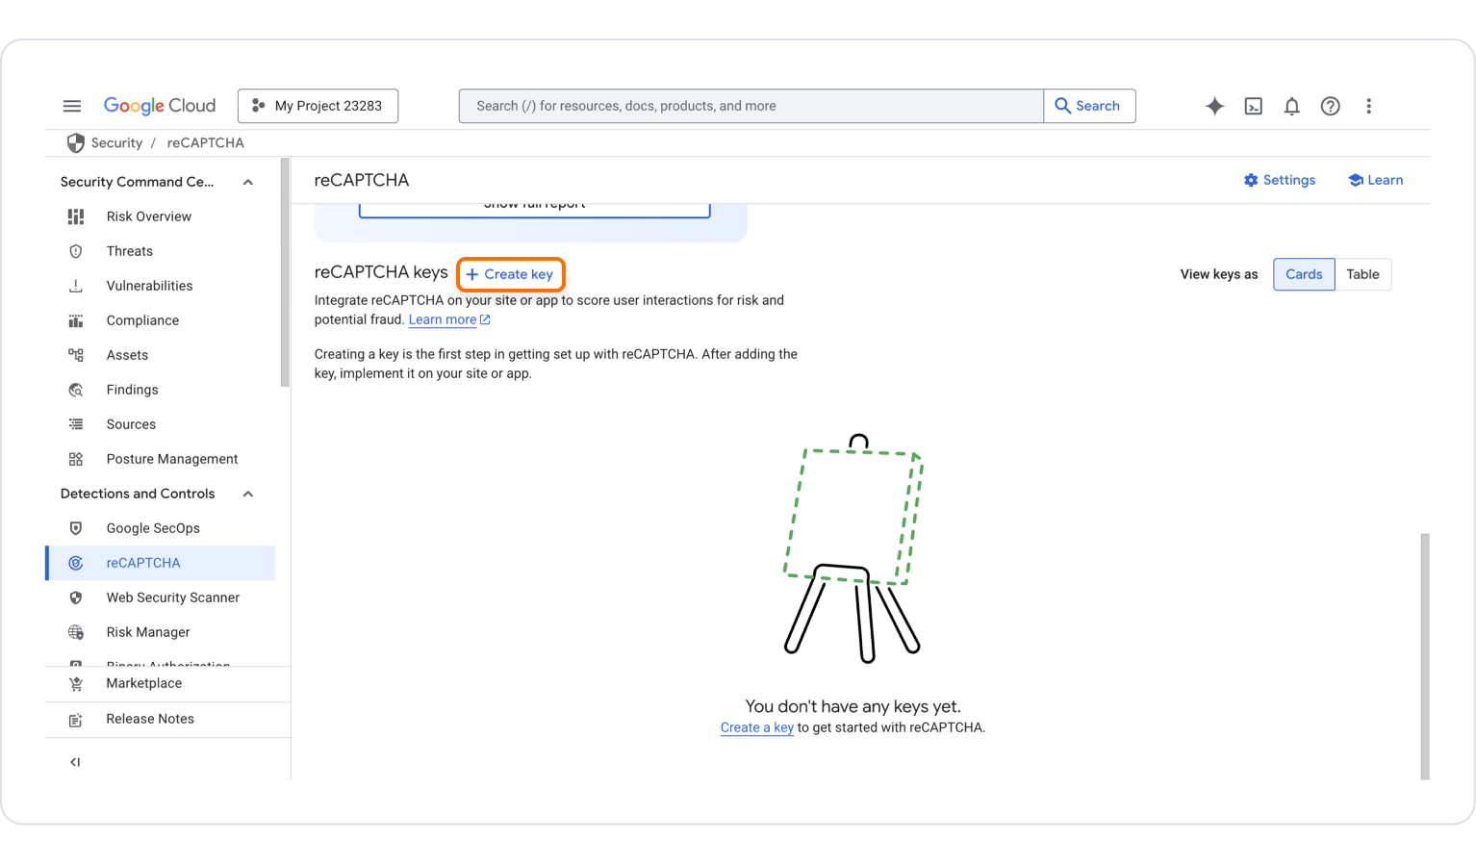1476x864 pixels.
Task: Click the sidebar vertical scrollbar
Action: (x=285, y=273)
